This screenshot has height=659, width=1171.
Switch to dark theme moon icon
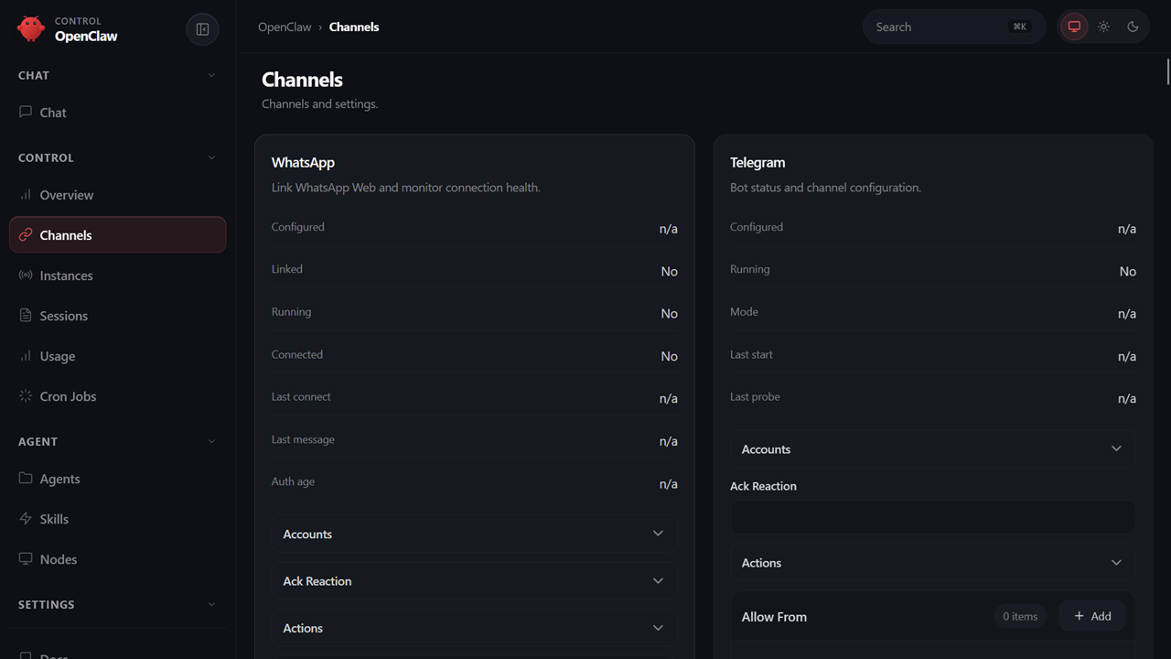[x=1133, y=27]
